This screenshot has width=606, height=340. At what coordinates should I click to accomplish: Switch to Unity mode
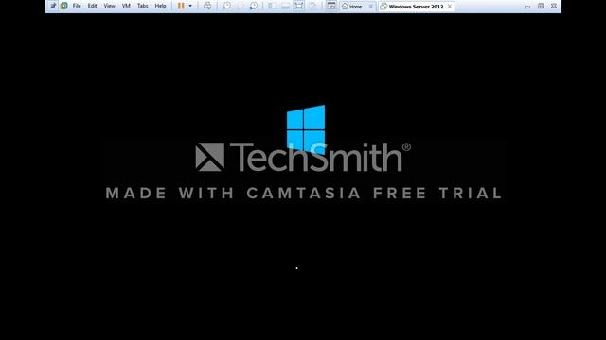tap(312, 6)
